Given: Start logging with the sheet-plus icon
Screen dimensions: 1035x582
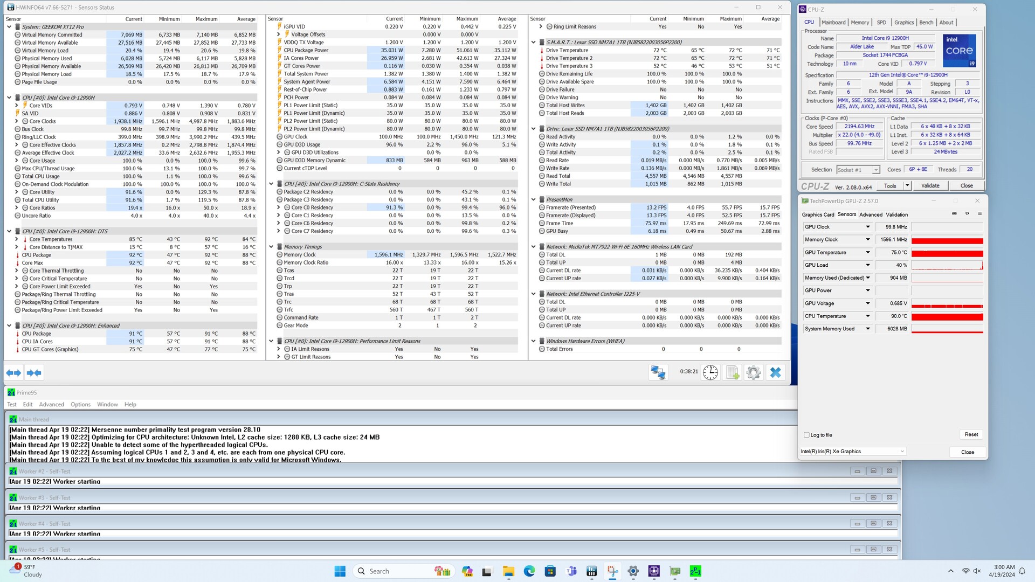Looking at the screenshot, I should tap(733, 372).
